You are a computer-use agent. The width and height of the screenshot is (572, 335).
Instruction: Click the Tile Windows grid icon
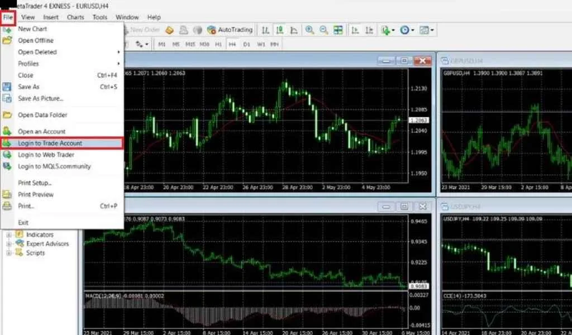point(338,30)
